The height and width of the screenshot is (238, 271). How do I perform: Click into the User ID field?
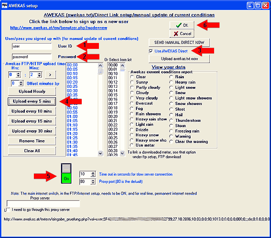click(x=32, y=46)
